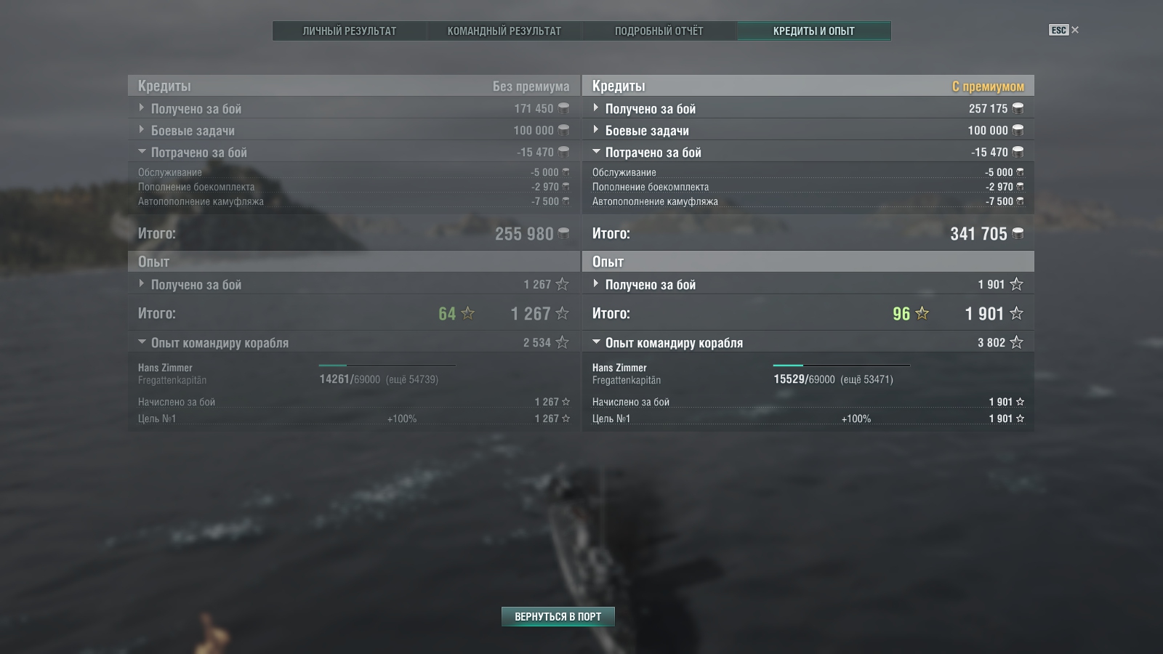Click the Кредиты и опыт tab
Screen dimensions: 1163x654
tap(814, 31)
